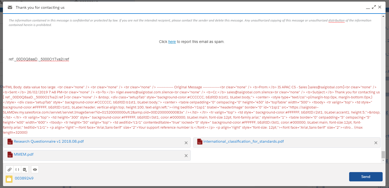Open case link 00389249
The image size is (389, 188).
24,178
